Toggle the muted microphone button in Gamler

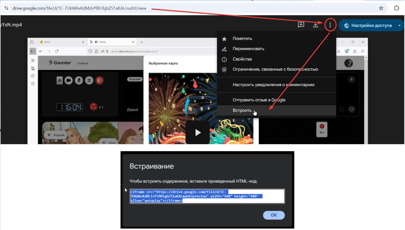coord(79,80)
